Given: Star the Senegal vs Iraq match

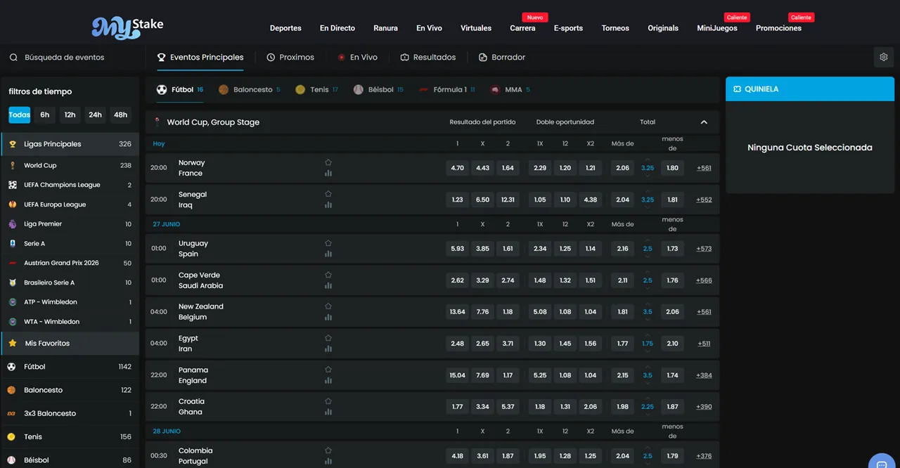Looking at the screenshot, I should point(328,194).
